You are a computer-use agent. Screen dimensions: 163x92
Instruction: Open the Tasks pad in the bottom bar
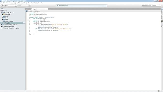pyautogui.click(x=160, y=91)
